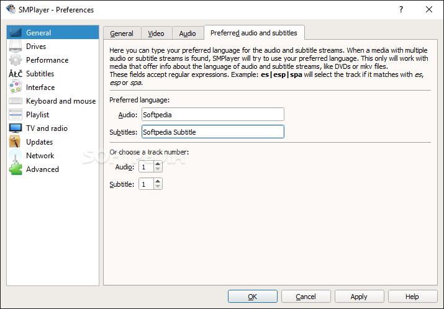Increase the Subtitle track number
Screen dimensions: 444x309
[x=158, y=181]
